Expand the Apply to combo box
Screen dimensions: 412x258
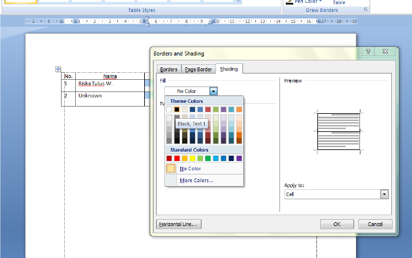pyautogui.click(x=384, y=194)
